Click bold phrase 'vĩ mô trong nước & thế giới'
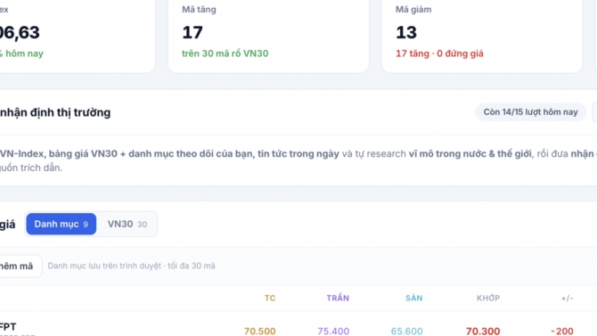597x336 pixels. [x=470, y=153]
